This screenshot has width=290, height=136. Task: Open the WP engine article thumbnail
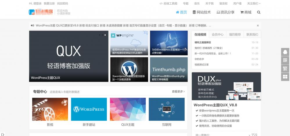[x=129, y=43]
